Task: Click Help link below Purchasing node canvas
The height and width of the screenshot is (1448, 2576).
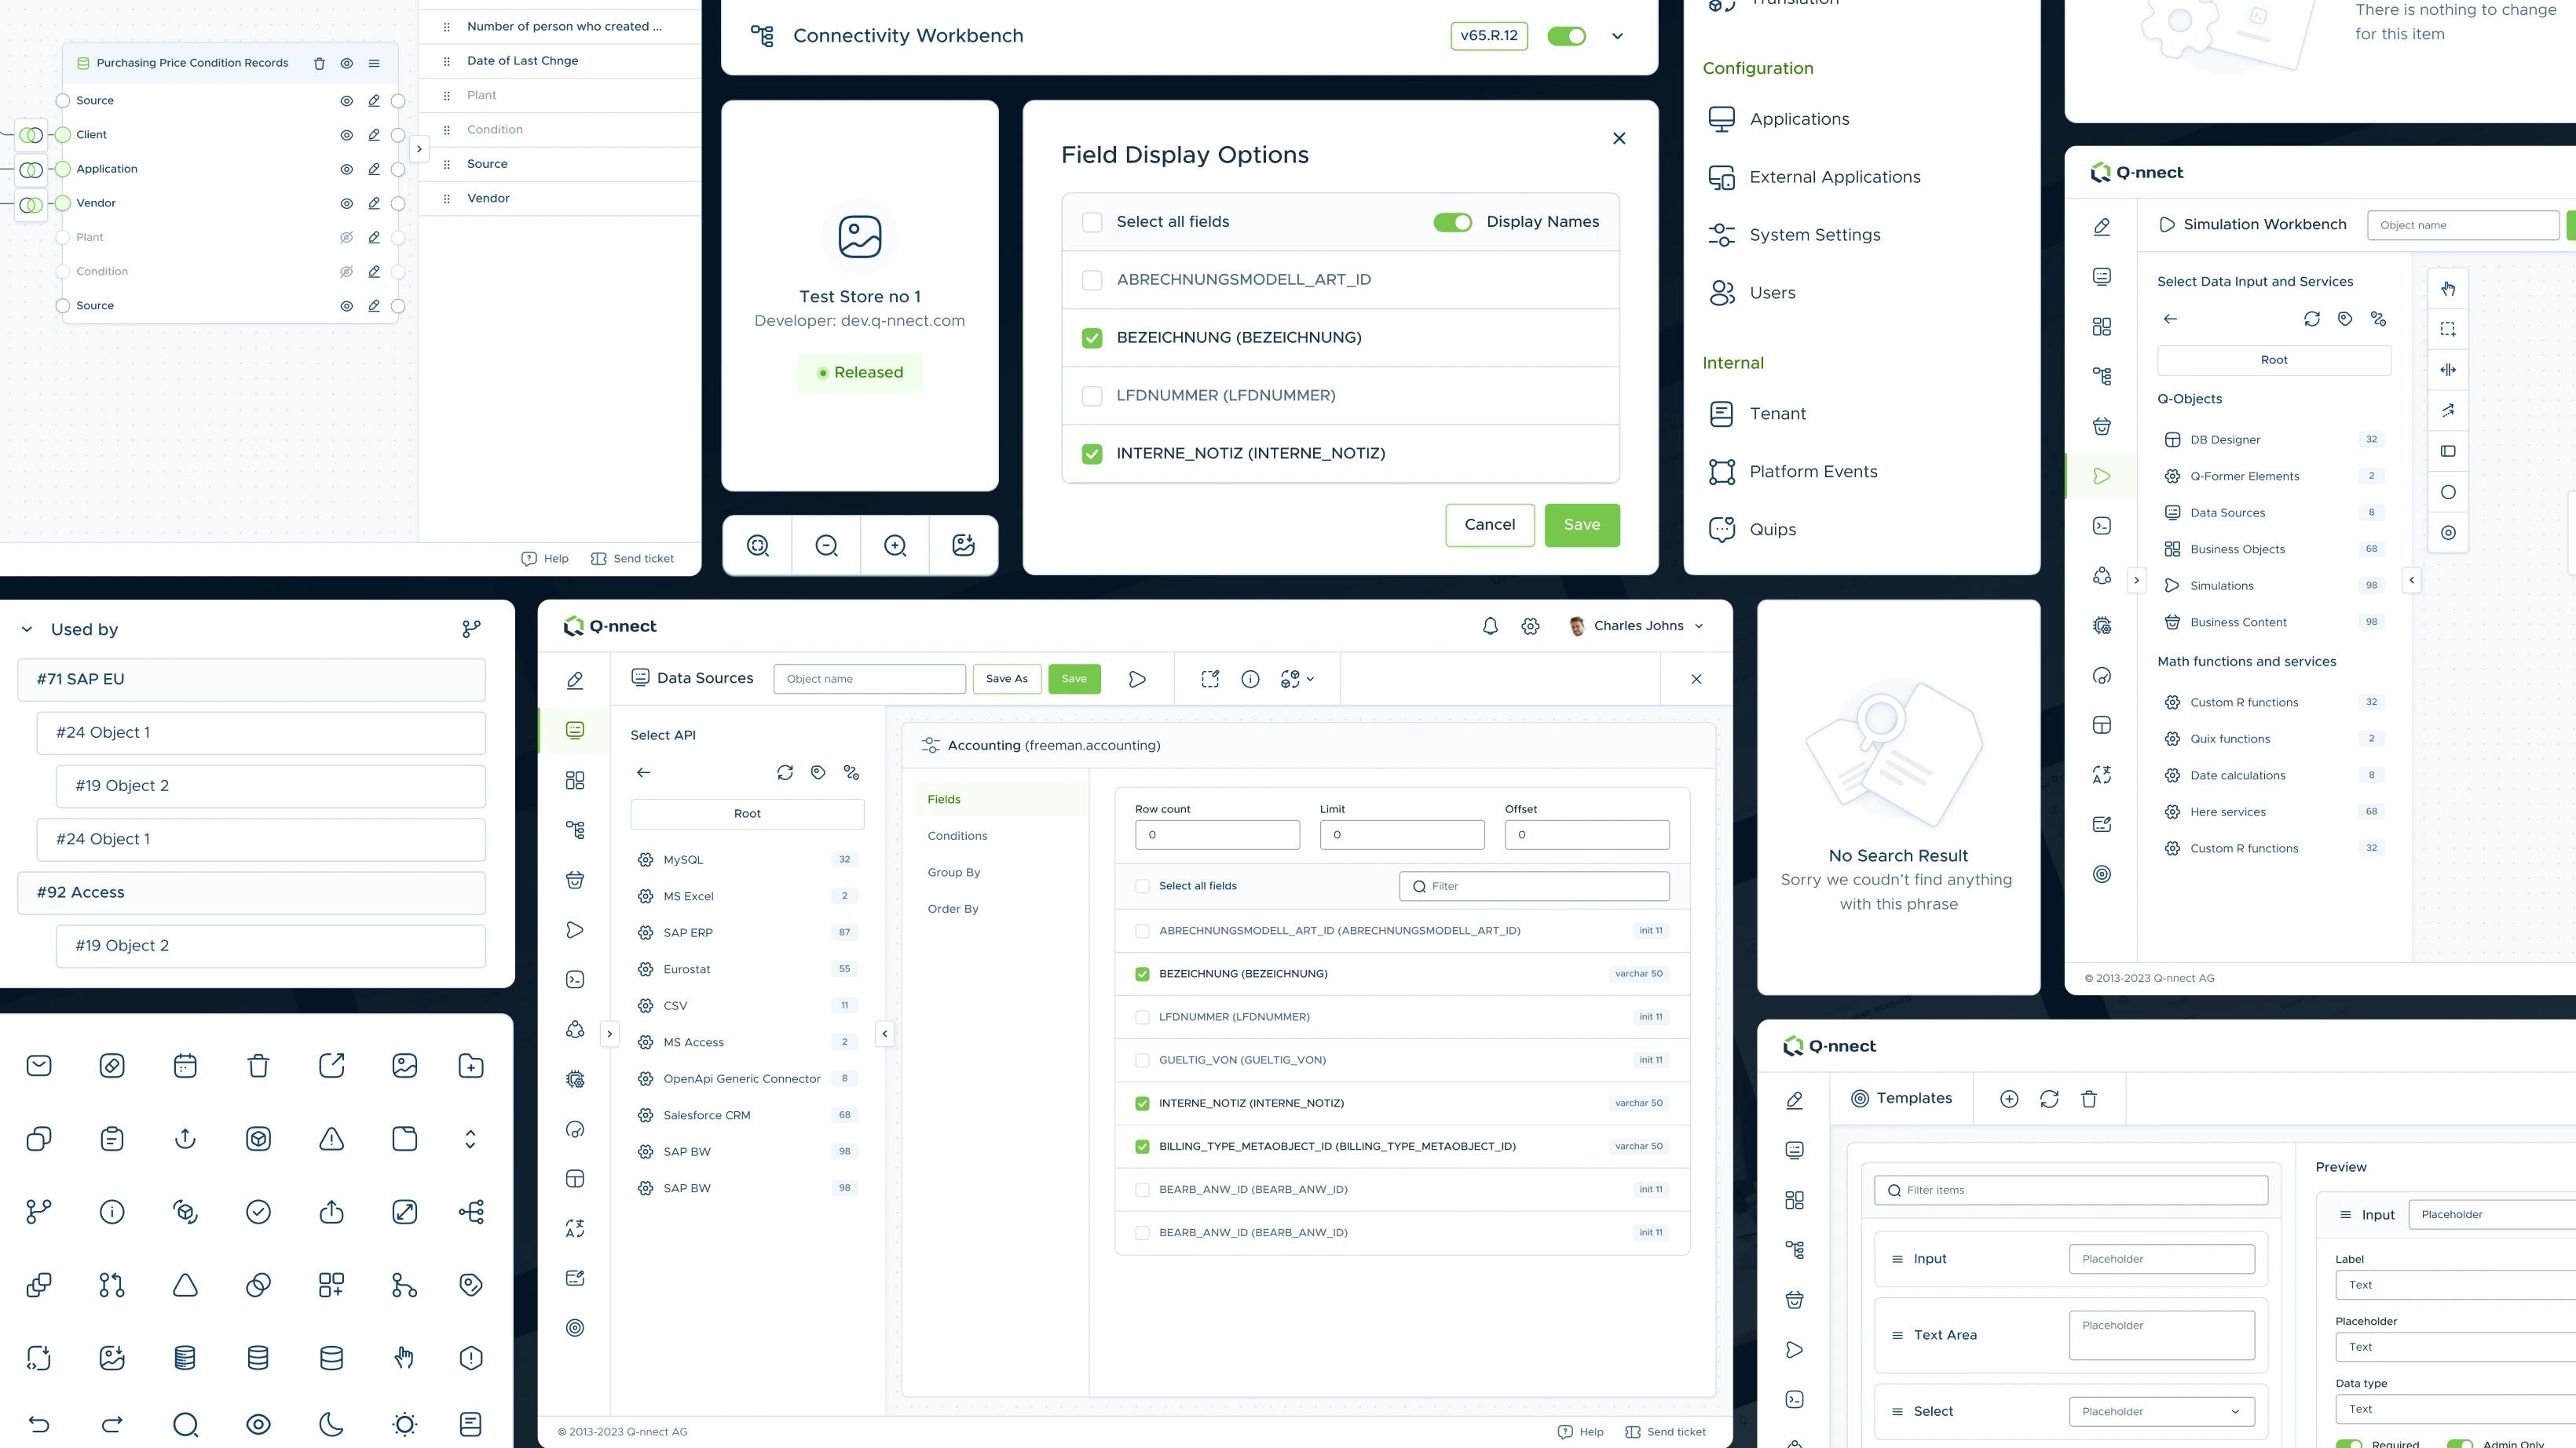Action: 545,560
